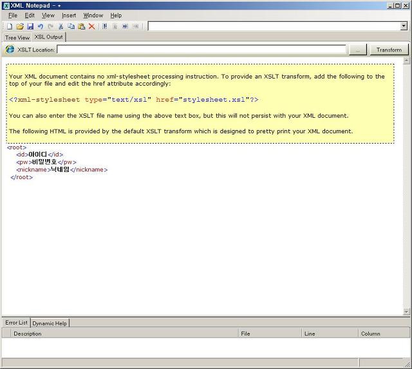Screen dimensions: 412x369
Task: Click the Cut scissors icon
Action: point(61,26)
